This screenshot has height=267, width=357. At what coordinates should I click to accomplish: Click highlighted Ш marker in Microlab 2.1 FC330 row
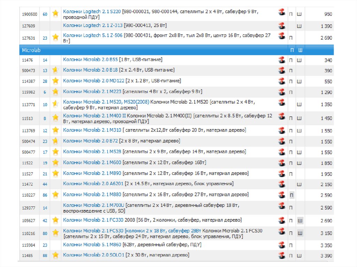click(300, 221)
